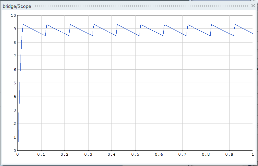Click the y-axis label 10
The image size is (258, 166).
(14, 15)
